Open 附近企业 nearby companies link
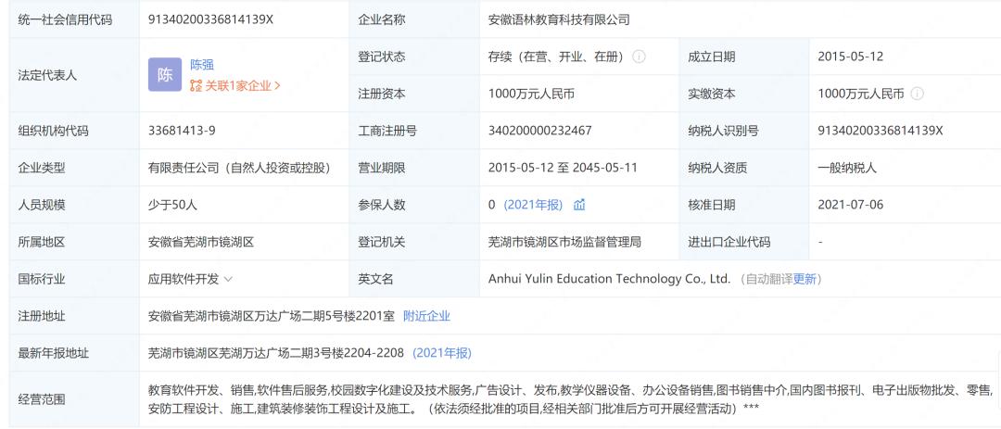The height and width of the screenshot is (429, 1001). pos(426,316)
